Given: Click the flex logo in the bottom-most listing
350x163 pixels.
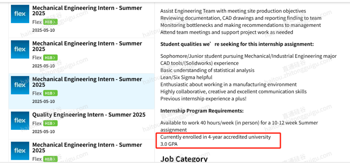Looking at the screenshot, I should pyautogui.click(x=20, y=151).
